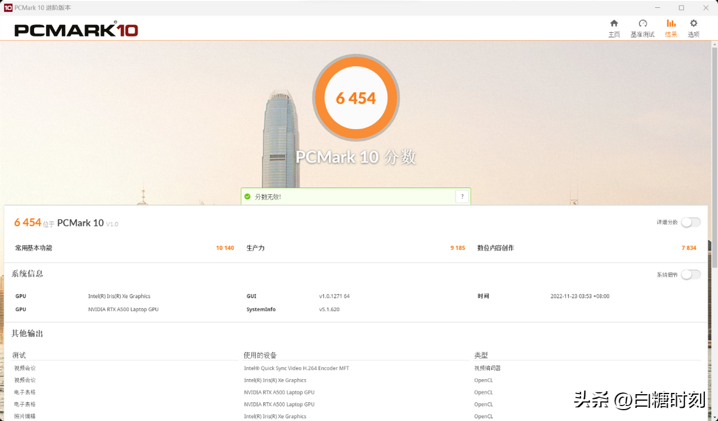Click Intel(R) Iris(R) Xe Graphics under 系统信息
718x421 pixels.
click(x=119, y=296)
